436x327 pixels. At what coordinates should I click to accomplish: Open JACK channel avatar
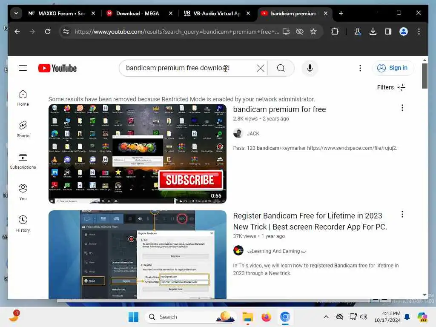tap(238, 133)
